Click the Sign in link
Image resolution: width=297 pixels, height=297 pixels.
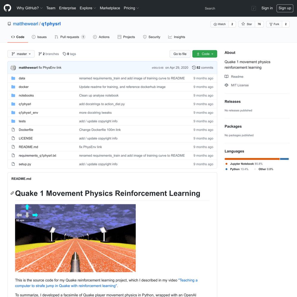[x=267, y=8]
